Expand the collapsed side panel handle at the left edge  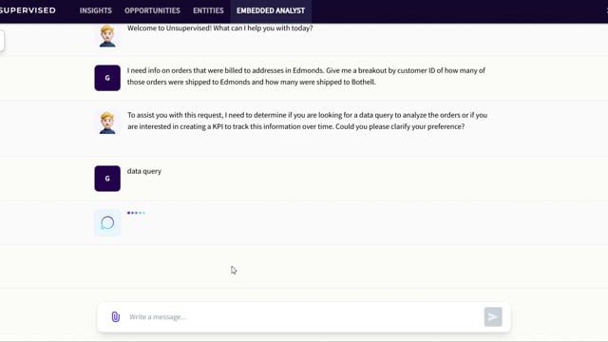coord(2,40)
